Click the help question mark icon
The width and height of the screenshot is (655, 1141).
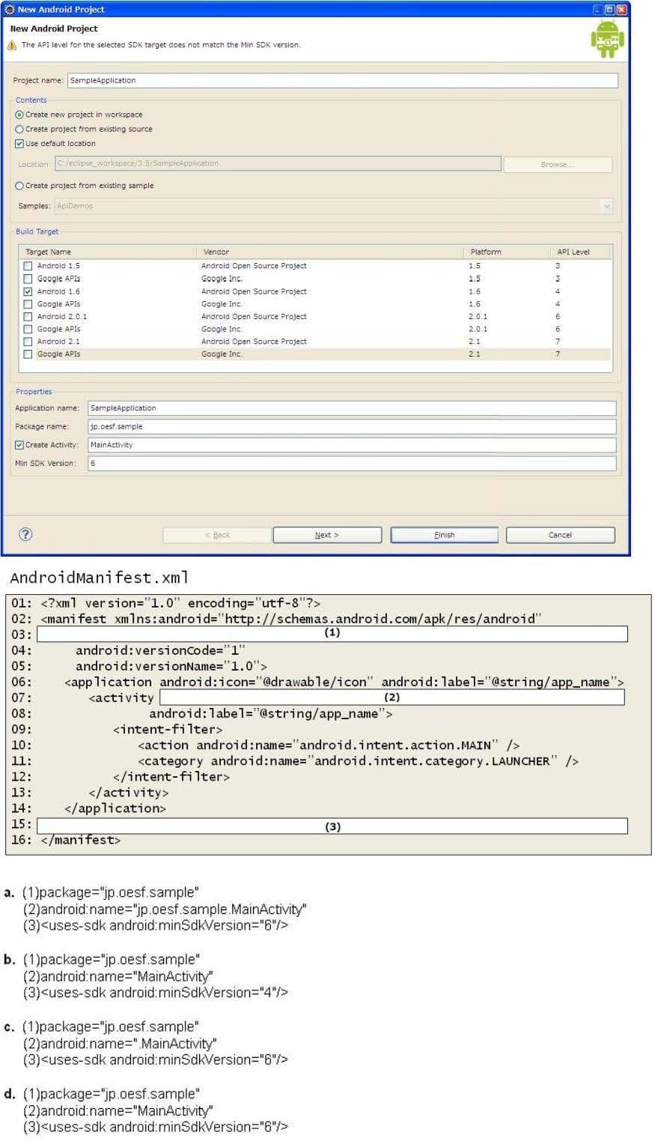(x=25, y=534)
